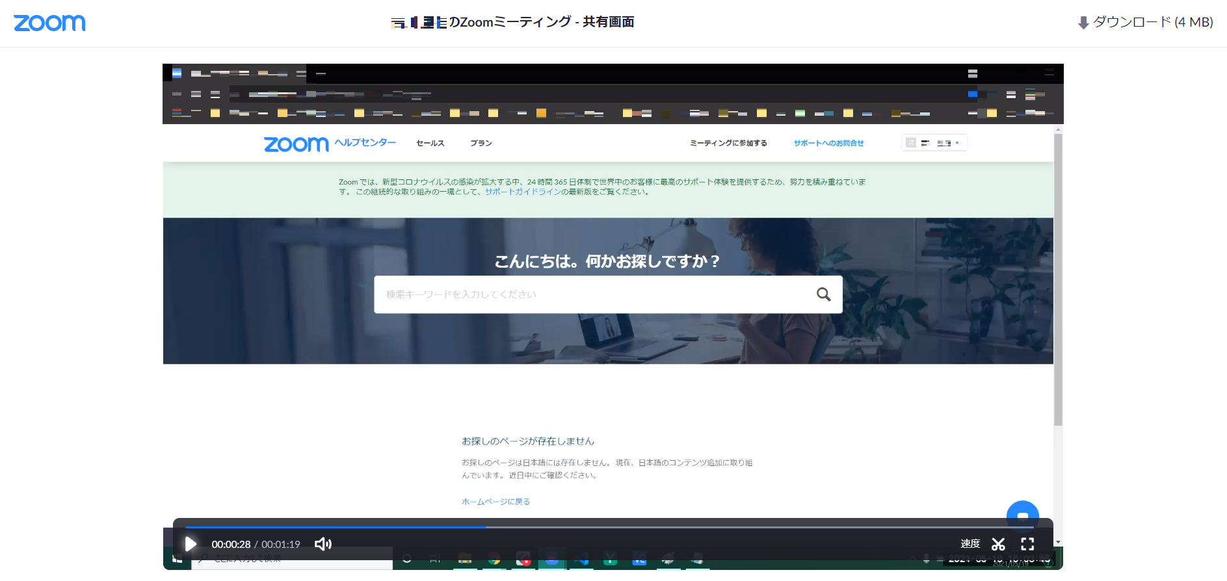Open the プラン menu item
The height and width of the screenshot is (581, 1227).
(481, 143)
